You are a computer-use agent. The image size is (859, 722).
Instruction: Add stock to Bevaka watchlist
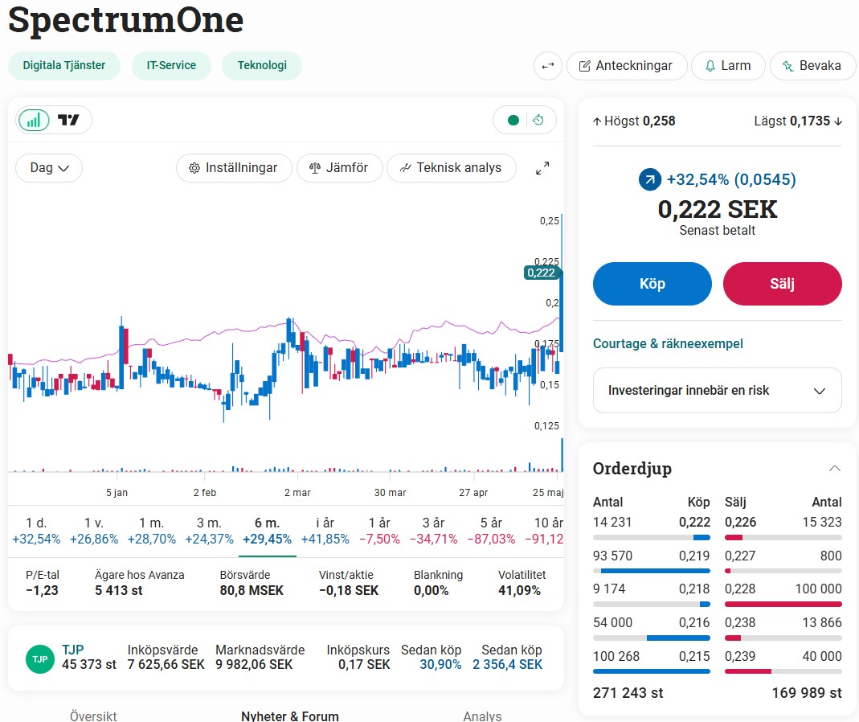pyautogui.click(x=813, y=66)
